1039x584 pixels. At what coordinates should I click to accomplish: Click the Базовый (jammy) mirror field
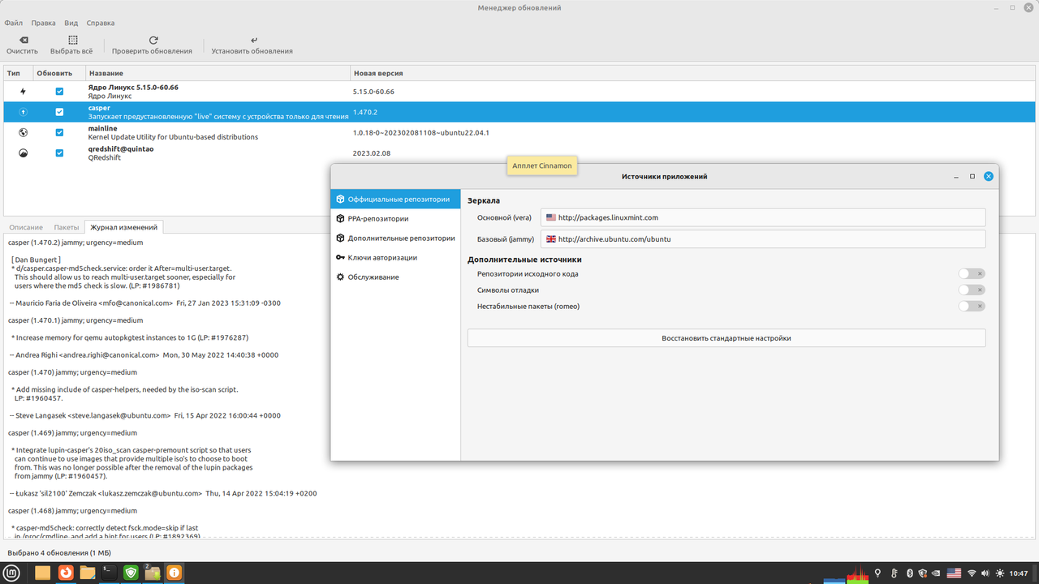pyautogui.click(x=763, y=238)
